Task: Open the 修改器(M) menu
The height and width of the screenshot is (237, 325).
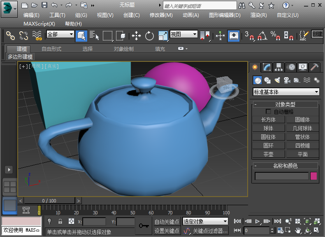Action: pyautogui.click(x=161, y=15)
